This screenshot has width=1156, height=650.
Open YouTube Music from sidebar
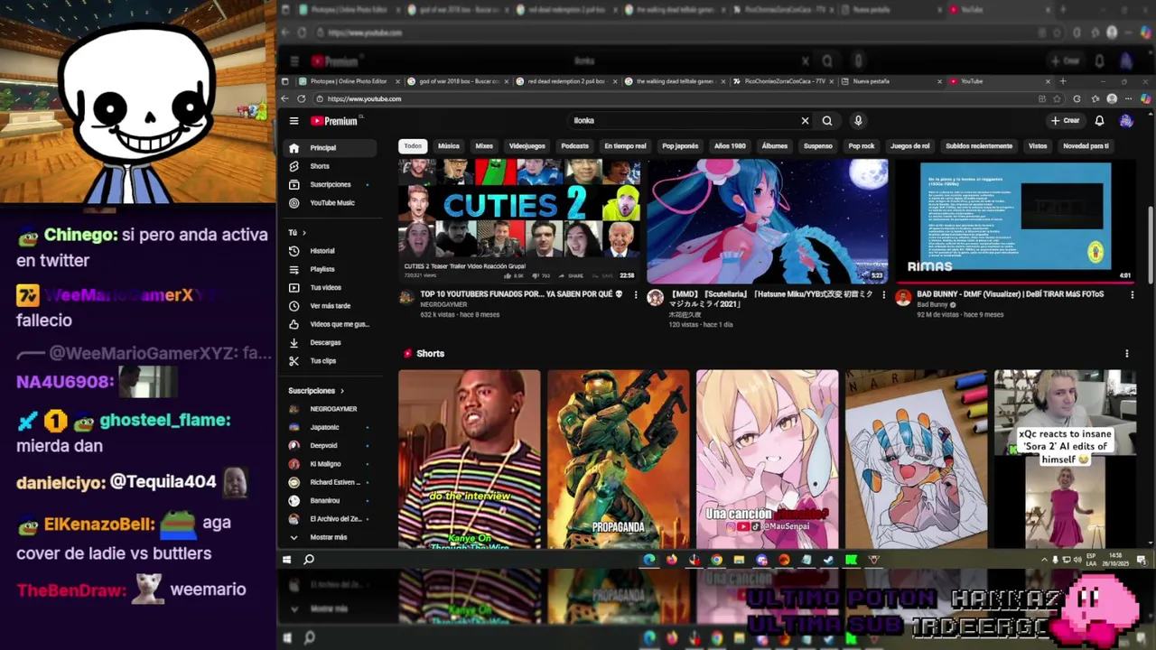click(328, 203)
